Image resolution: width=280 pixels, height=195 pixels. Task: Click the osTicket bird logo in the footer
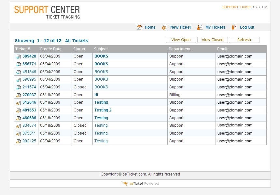pyautogui.click(x=125, y=184)
